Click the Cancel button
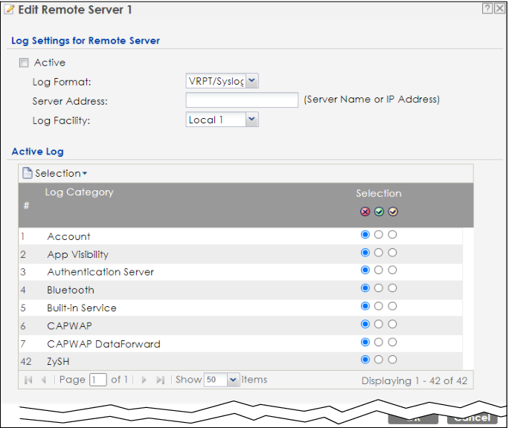 coord(472,418)
